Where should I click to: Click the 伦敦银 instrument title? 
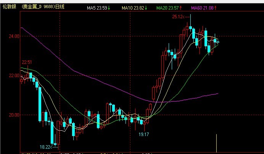(10, 7)
